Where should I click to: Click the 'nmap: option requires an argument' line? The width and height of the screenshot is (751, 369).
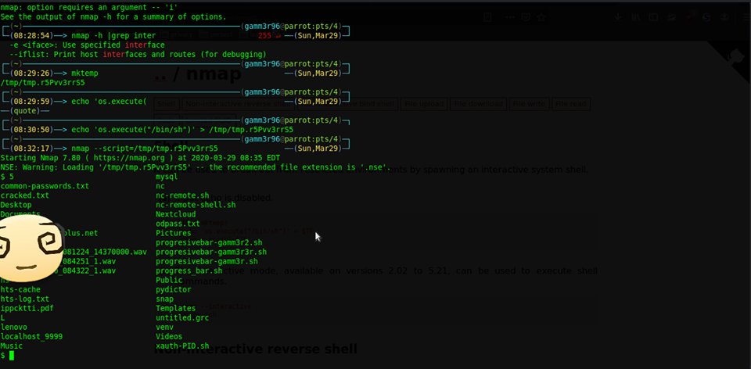click(89, 7)
